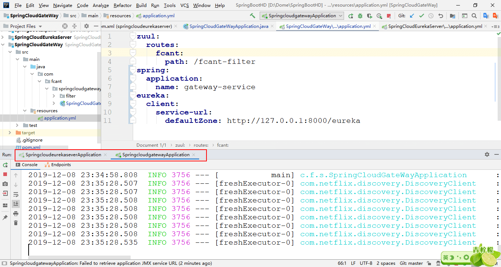The height and width of the screenshot is (267, 501).
Task: Print console output with printer icon
Action: 16,213
